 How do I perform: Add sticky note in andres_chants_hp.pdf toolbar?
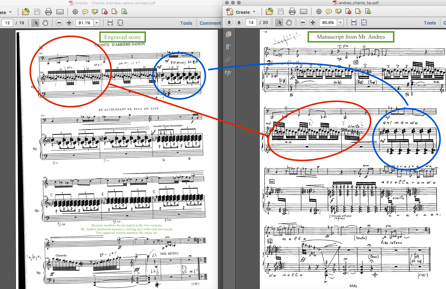coord(329,12)
